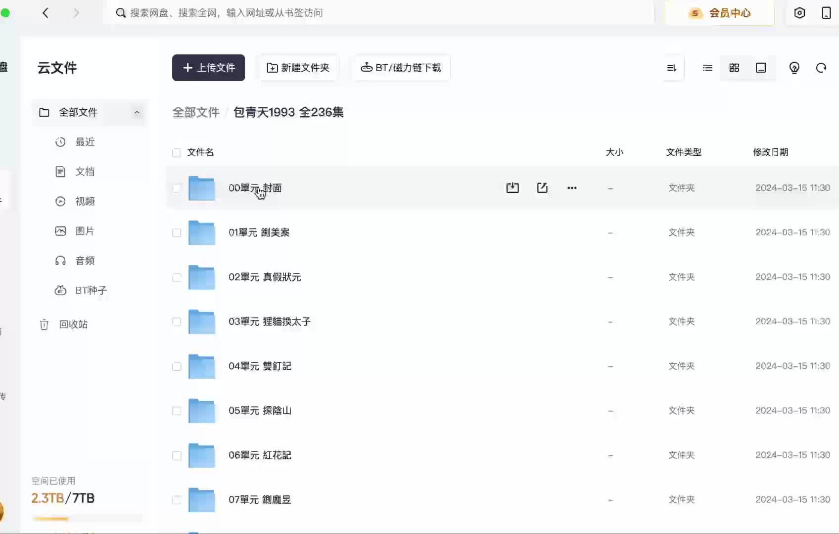The width and height of the screenshot is (839, 534).
Task: Sort by the 修改日期 column header
Action: [770, 152]
